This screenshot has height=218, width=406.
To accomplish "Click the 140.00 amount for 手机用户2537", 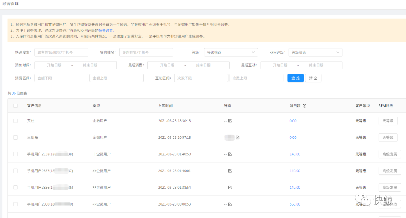I will (x=295, y=171).
